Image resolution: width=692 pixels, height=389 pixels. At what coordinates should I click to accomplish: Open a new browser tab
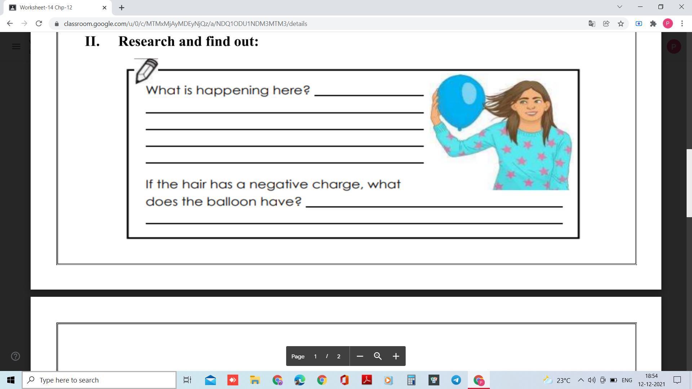coord(121,8)
